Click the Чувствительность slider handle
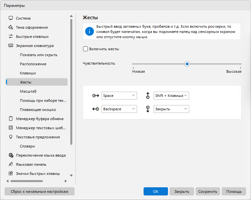This screenshot has height=200, width=251. click(x=187, y=64)
